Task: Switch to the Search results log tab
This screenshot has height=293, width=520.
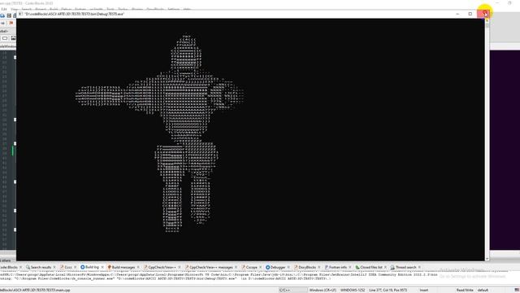Action: 41,267
